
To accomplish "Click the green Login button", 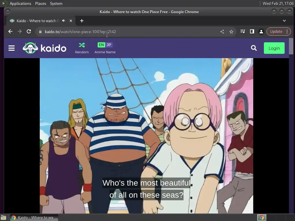I will 274,48.
